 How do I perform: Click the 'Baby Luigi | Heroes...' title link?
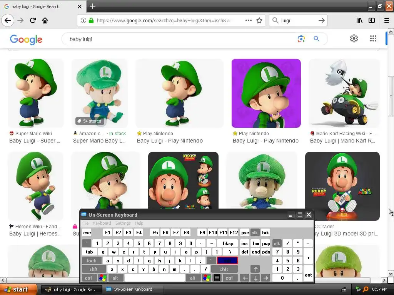pyautogui.click(x=35, y=234)
